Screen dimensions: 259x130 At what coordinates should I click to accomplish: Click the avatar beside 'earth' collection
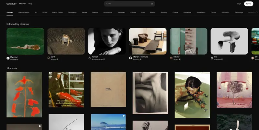tap(49, 58)
